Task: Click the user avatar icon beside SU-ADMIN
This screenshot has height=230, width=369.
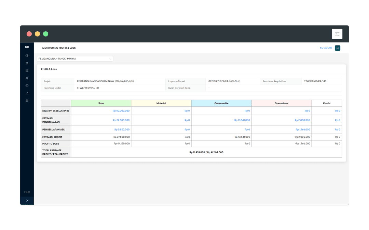Action: click(338, 48)
